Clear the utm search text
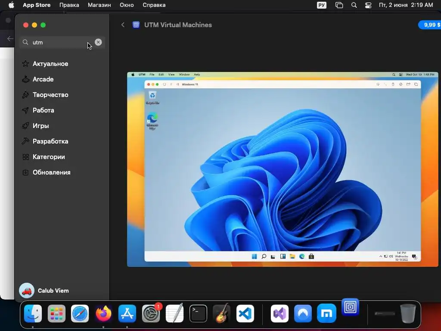 pos(98,42)
